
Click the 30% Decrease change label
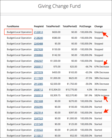tap(102, 84)
